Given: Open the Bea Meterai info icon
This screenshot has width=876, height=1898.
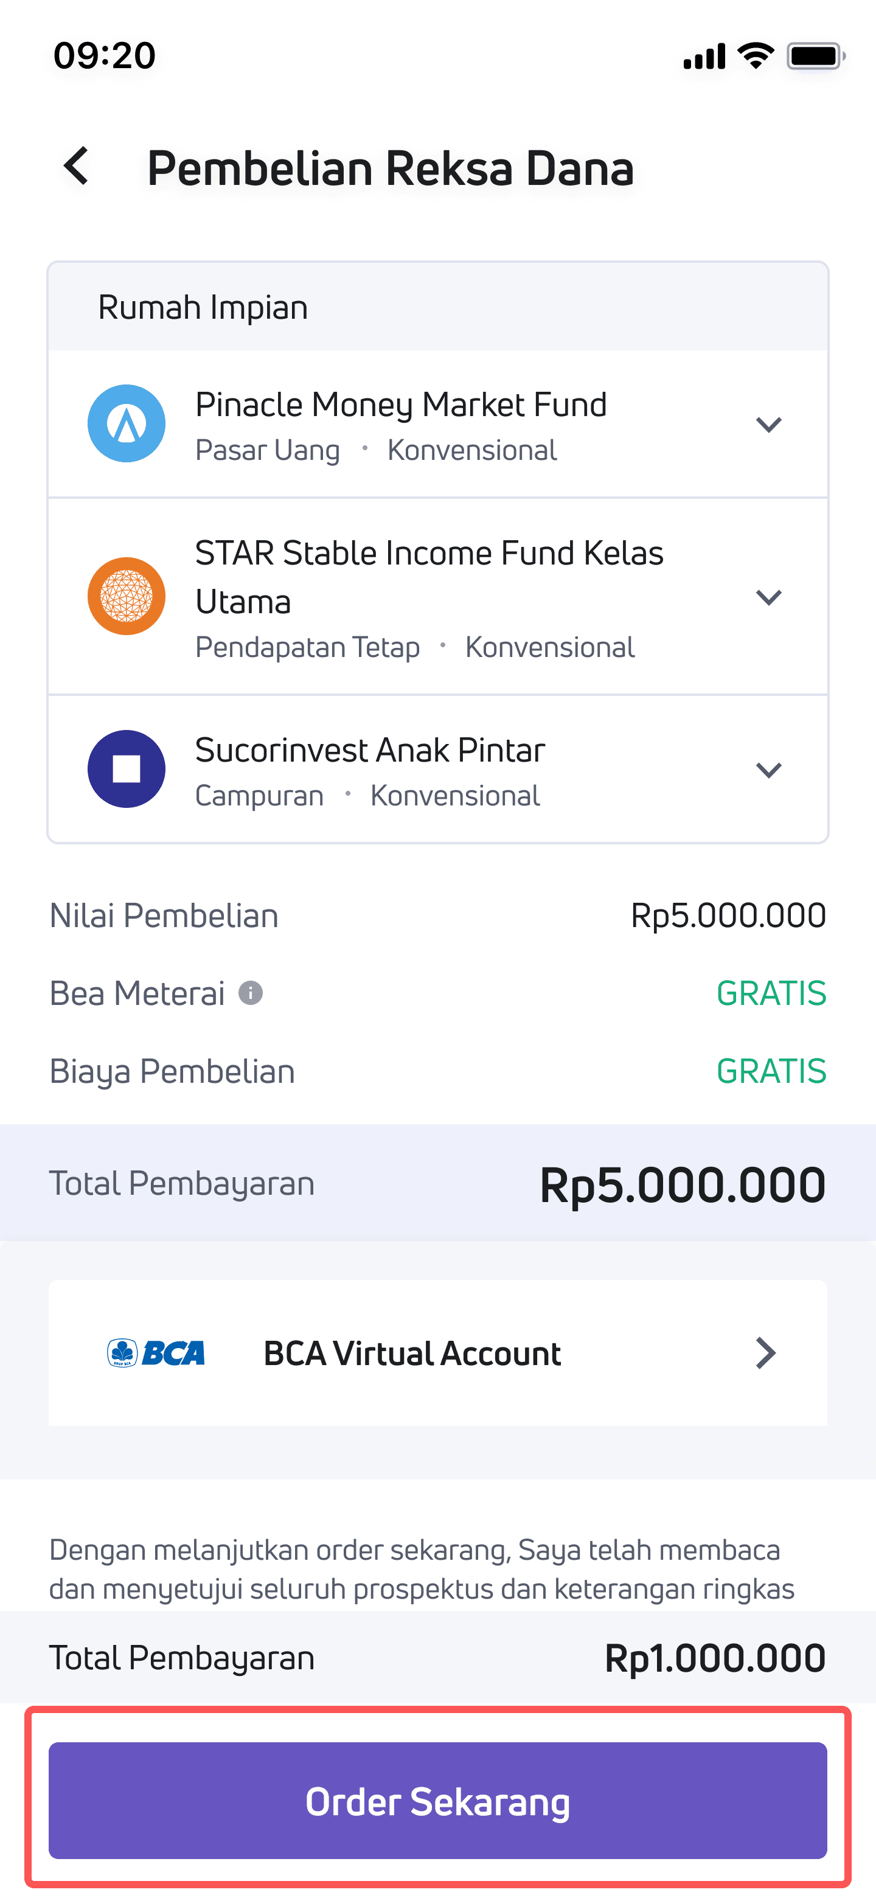Looking at the screenshot, I should [251, 993].
